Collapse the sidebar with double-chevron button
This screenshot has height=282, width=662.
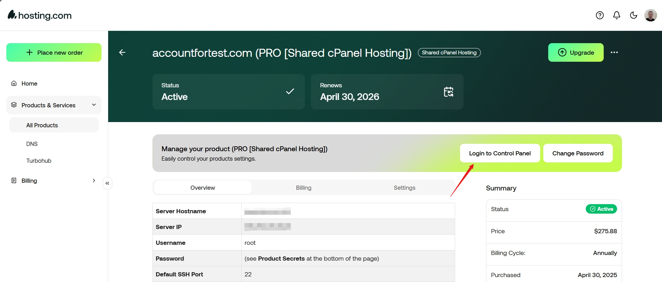click(107, 183)
